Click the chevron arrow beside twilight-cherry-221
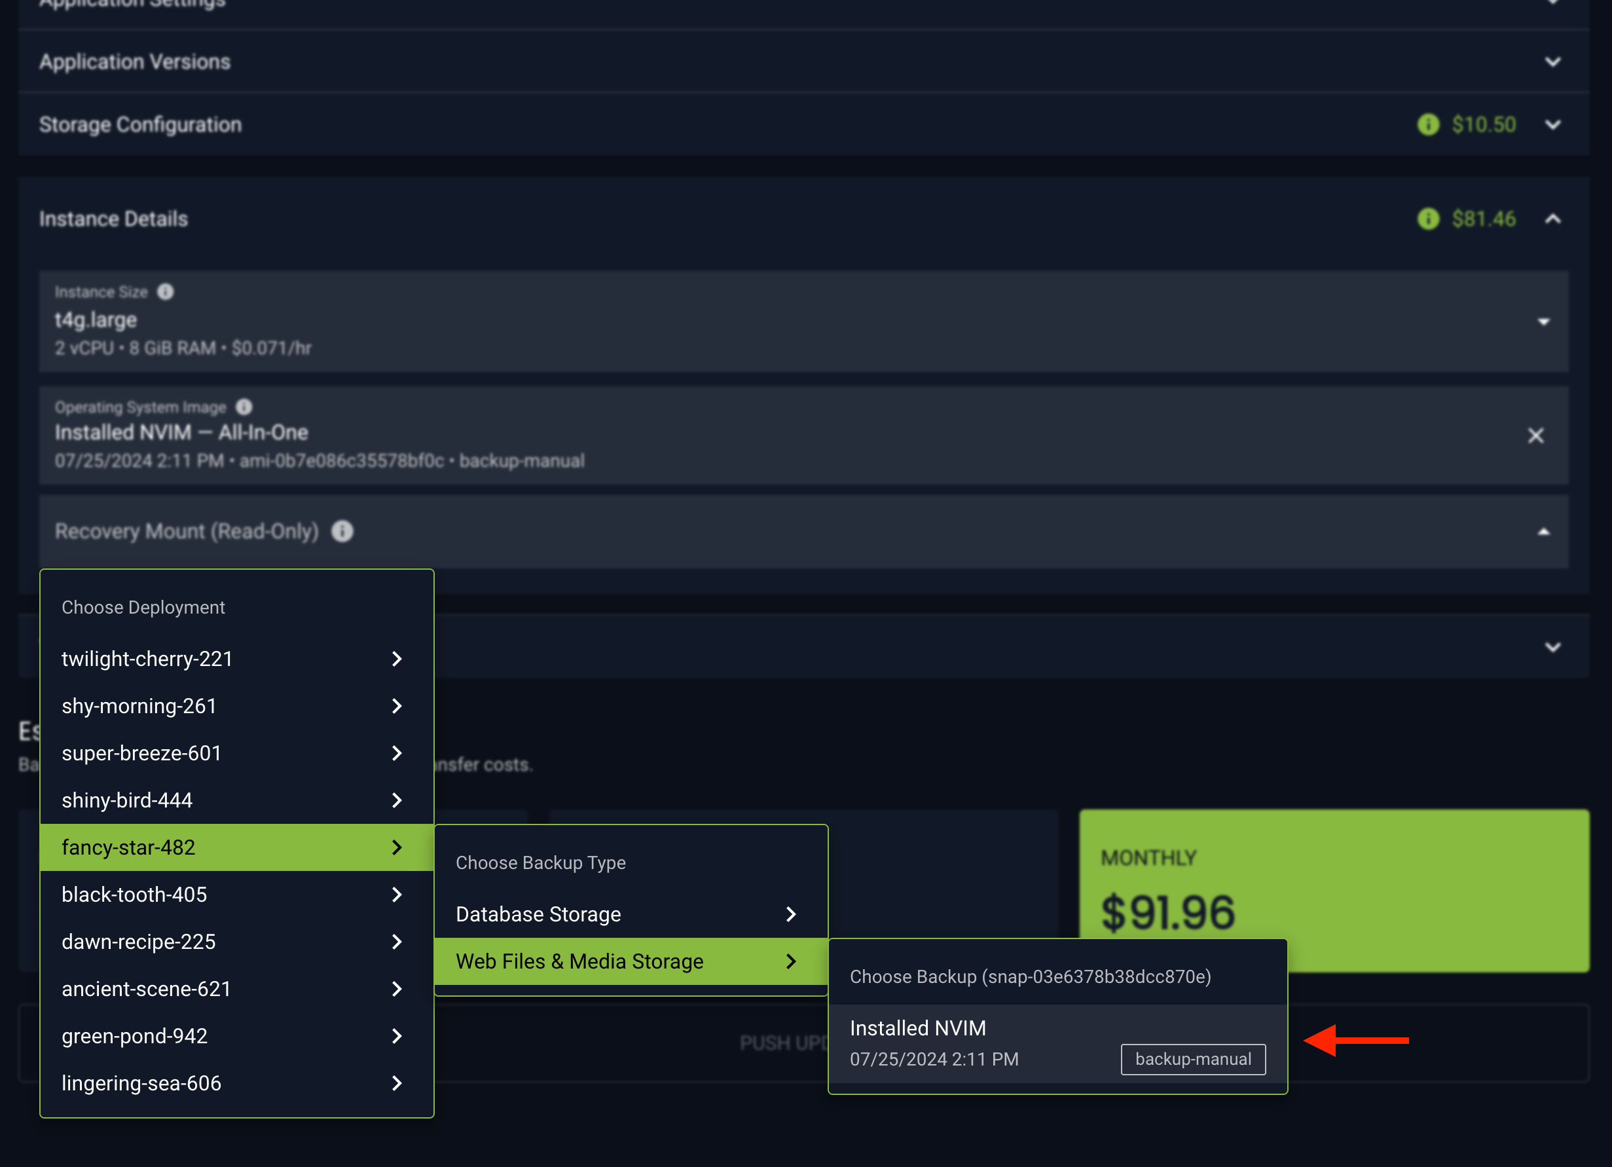The height and width of the screenshot is (1167, 1612). point(397,659)
